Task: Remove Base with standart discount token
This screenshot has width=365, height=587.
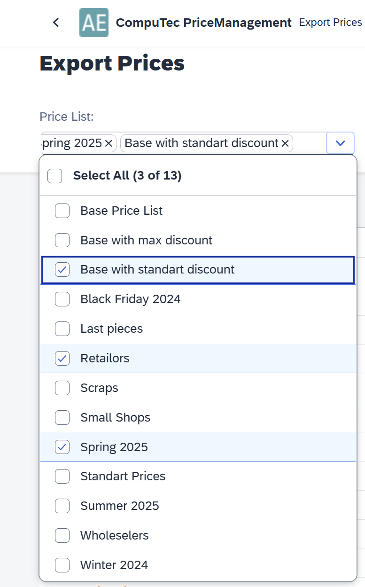Action: coord(285,143)
